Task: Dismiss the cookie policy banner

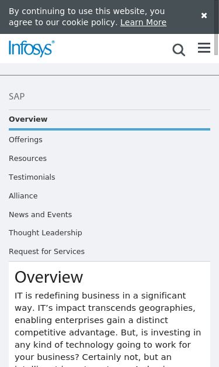Action: point(204,15)
